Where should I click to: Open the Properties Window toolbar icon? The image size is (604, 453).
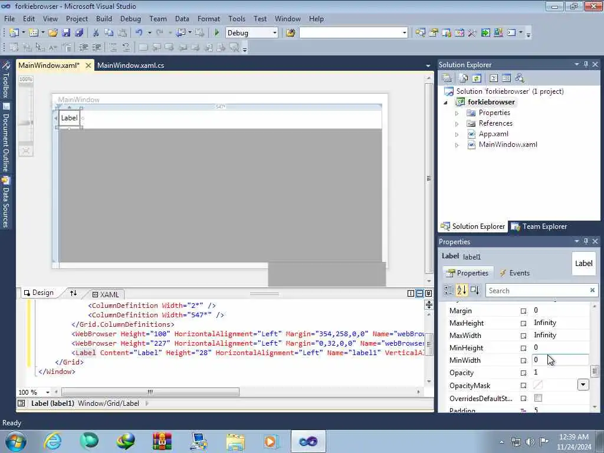[434, 33]
